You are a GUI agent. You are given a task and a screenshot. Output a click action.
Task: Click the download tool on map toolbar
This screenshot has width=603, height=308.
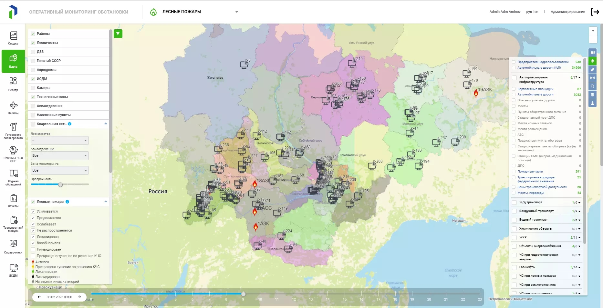[x=592, y=104]
